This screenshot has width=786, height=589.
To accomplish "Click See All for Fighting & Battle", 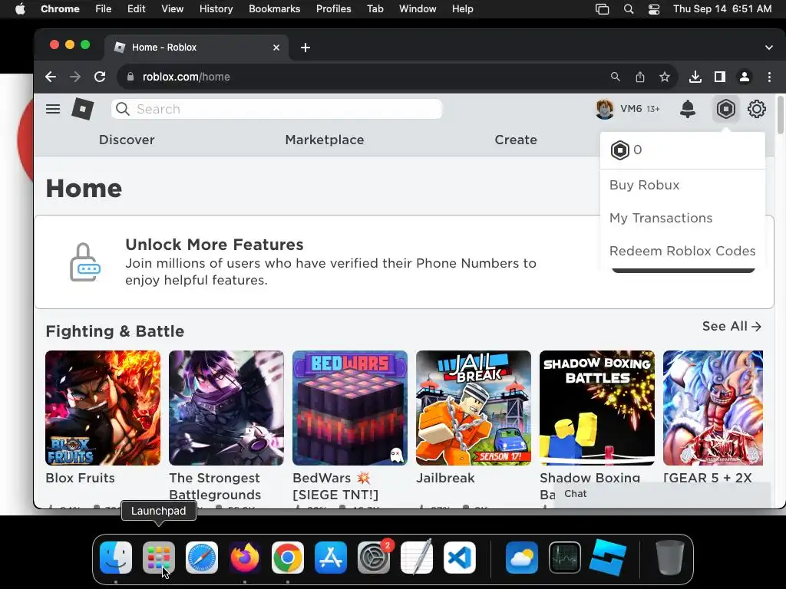I will click(x=732, y=327).
